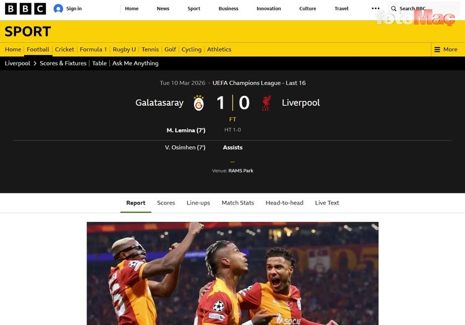Click the BBC logo blocks
Viewport: 465px width, 325px height.
pyautogui.click(x=25, y=9)
